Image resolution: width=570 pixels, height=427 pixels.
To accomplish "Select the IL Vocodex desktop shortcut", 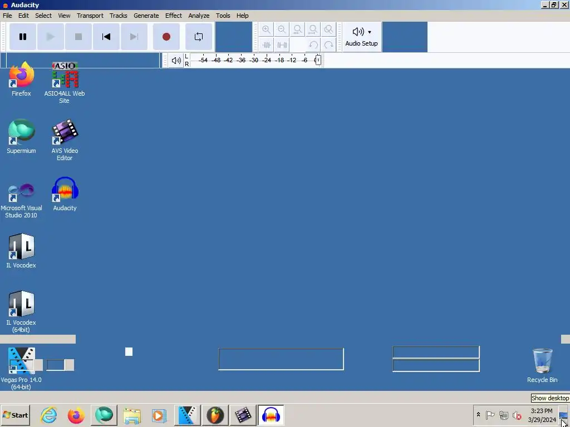I will (x=21, y=251).
